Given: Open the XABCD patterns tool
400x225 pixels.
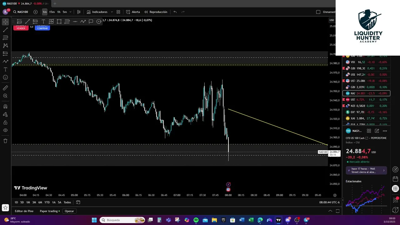Looking at the screenshot, I should [x=5, y=46].
